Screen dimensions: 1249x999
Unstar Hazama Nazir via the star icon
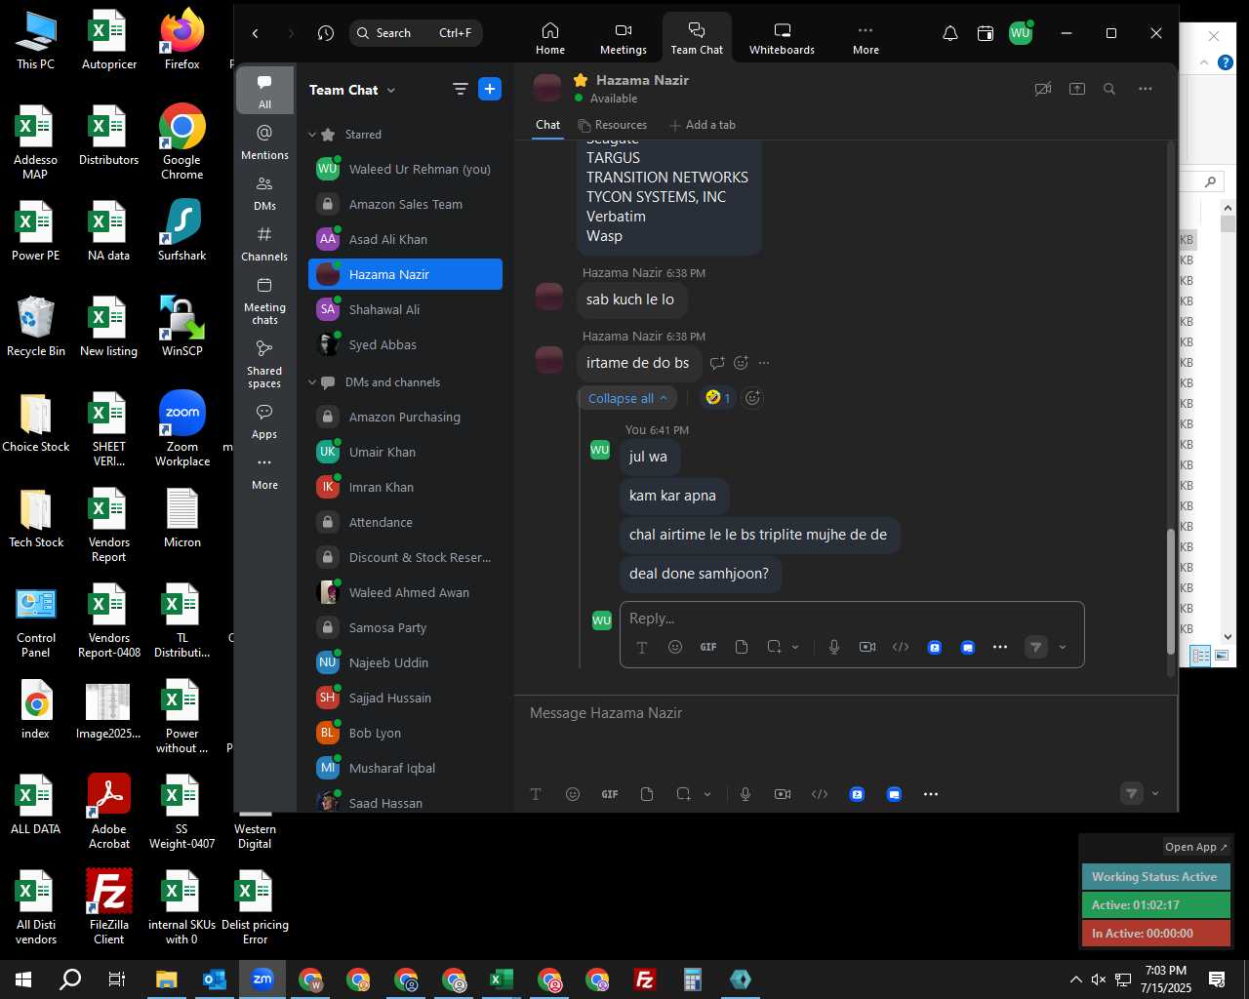[581, 80]
